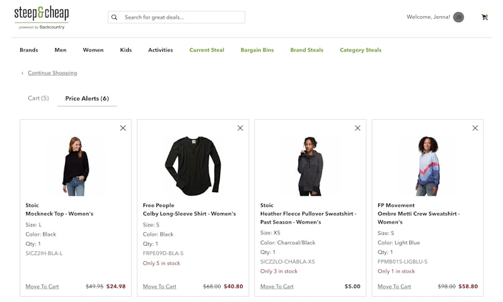Click the Only 5 in stock notice
This screenshot has height=302, width=503.
coord(162,263)
